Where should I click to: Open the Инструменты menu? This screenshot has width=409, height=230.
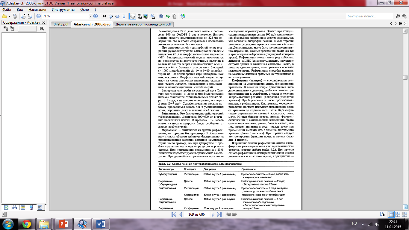[63, 10]
